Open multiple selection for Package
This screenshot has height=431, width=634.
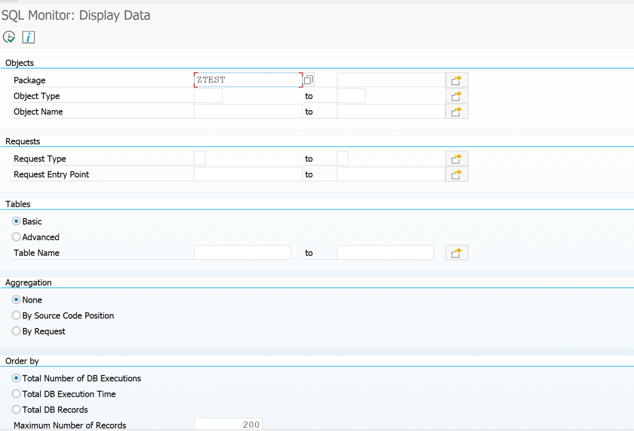(457, 80)
